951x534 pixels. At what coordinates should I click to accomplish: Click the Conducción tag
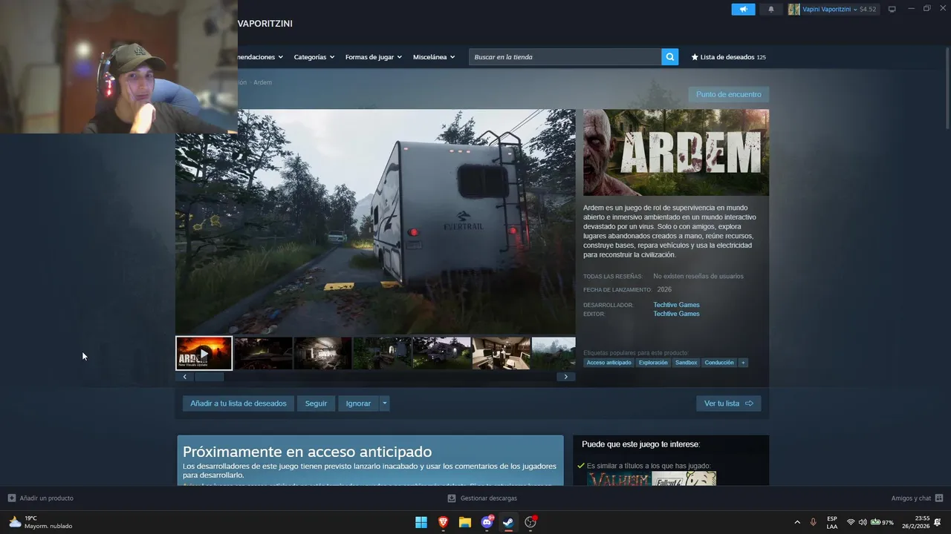pos(719,363)
